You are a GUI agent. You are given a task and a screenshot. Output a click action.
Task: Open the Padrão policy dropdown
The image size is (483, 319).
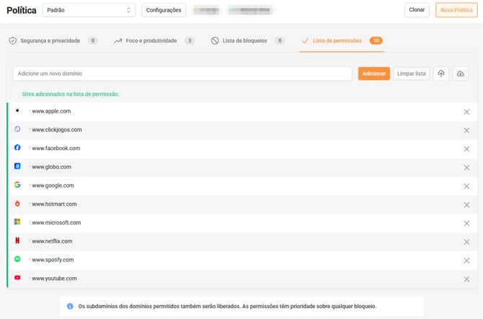[89, 10]
